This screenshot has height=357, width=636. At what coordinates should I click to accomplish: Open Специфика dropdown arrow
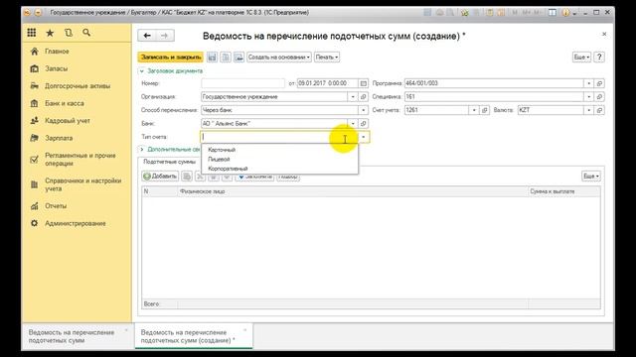(589, 97)
